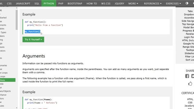
Task: Open the Dictionaries sidebar link
Action: pos(3,65)
